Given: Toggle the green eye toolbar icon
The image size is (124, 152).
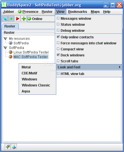Looking at the screenshot, I should [x=11, y=19].
